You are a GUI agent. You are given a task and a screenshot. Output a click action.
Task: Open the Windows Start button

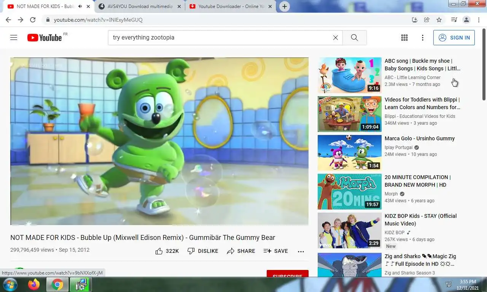pyautogui.click(x=10, y=284)
